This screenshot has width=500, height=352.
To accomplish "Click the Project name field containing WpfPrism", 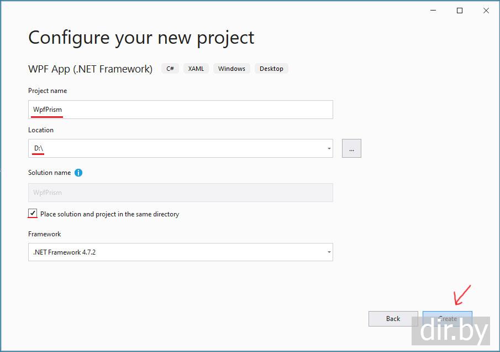I will pos(180,110).
